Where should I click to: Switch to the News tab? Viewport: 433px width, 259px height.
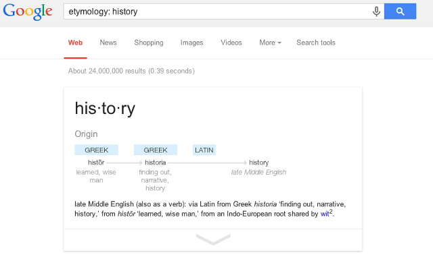tap(108, 42)
